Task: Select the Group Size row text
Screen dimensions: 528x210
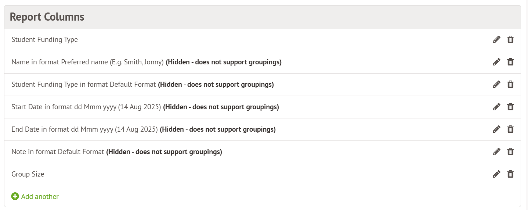Action: coord(28,174)
